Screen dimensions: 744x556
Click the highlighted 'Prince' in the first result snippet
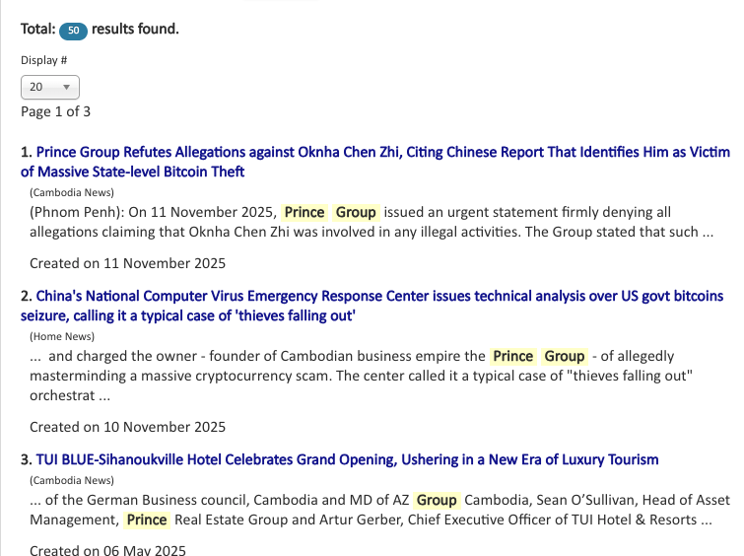[304, 212]
